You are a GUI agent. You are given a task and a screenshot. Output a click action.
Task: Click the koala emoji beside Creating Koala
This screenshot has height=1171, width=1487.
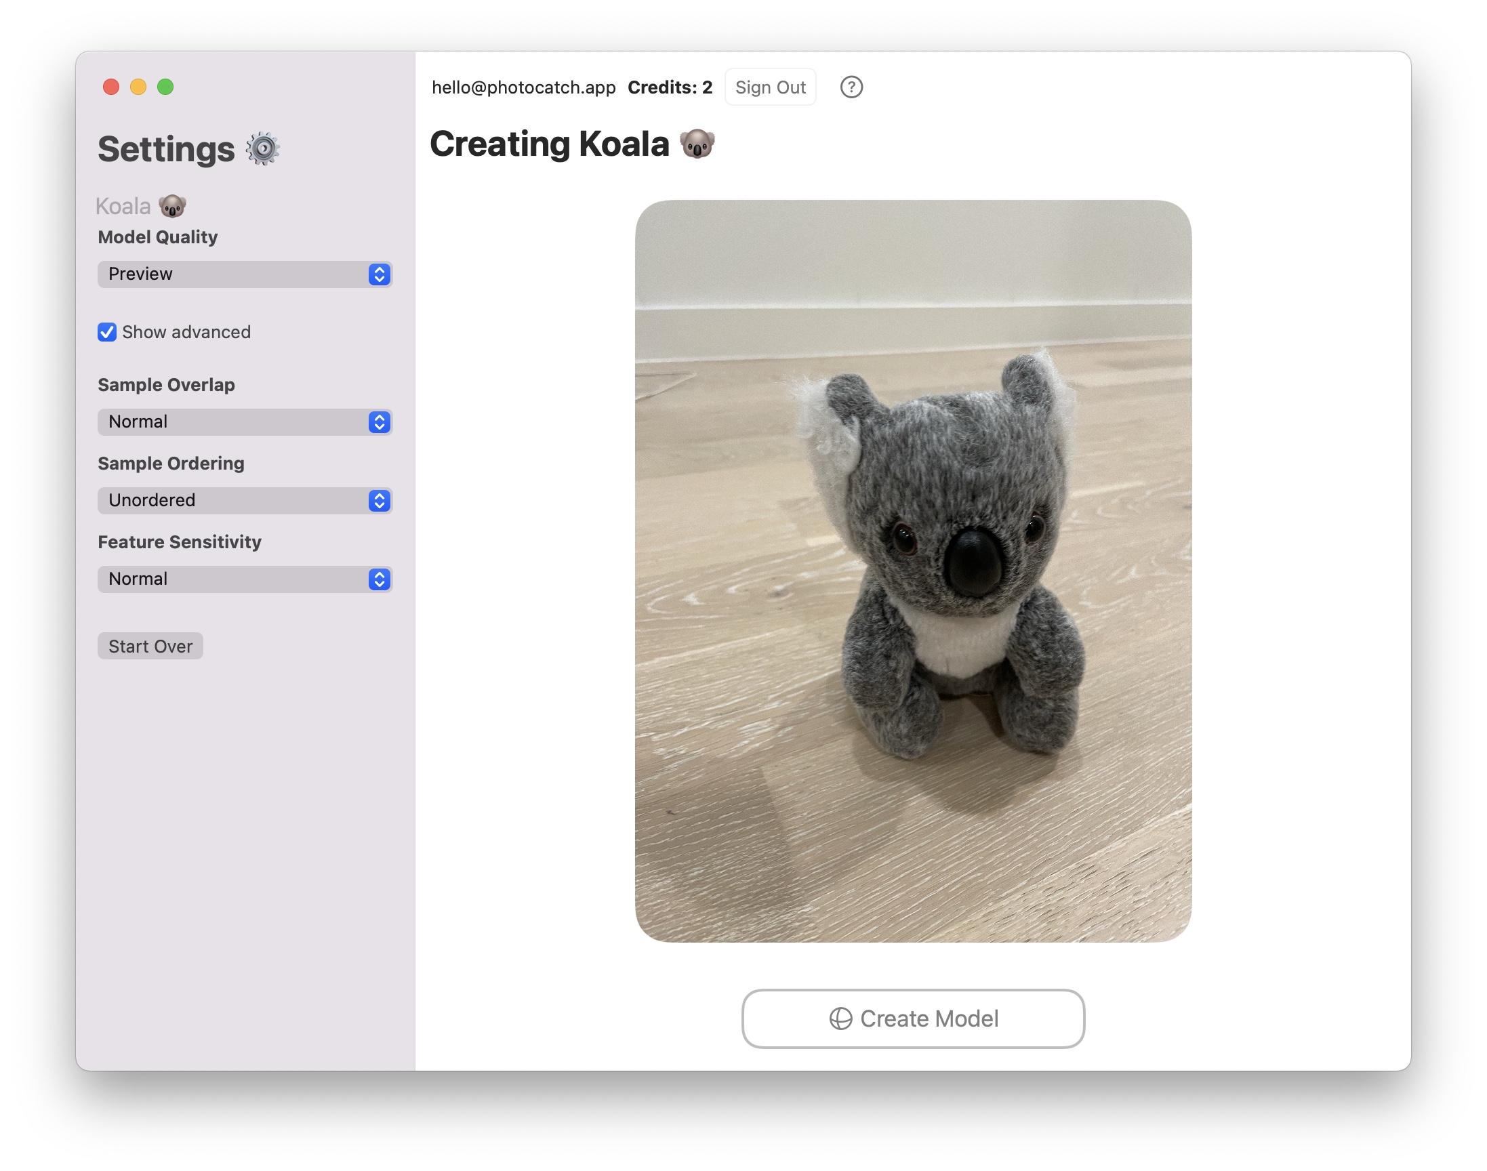697,144
